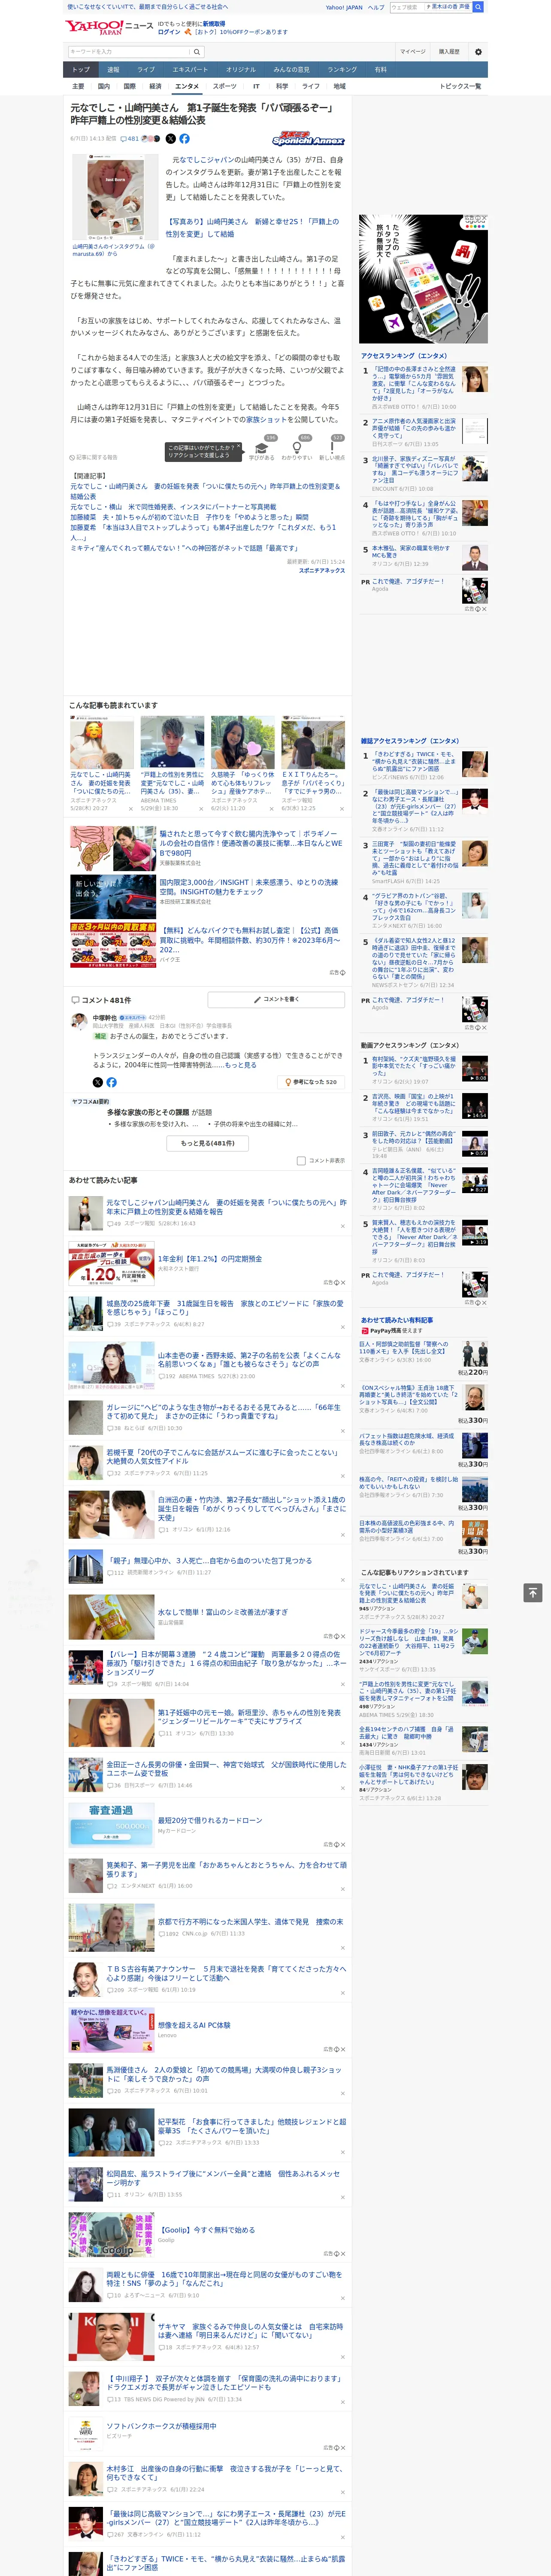Open related article about ミキティ
The width and height of the screenshot is (551, 2576).
(x=184, y=548)
